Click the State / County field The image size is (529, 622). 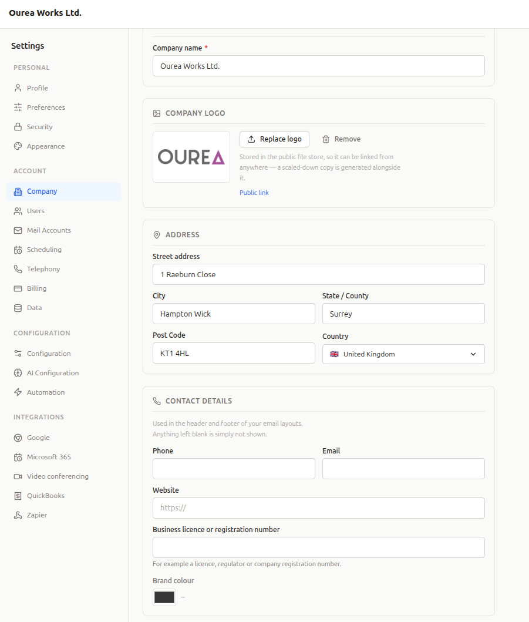pos(403,314)
